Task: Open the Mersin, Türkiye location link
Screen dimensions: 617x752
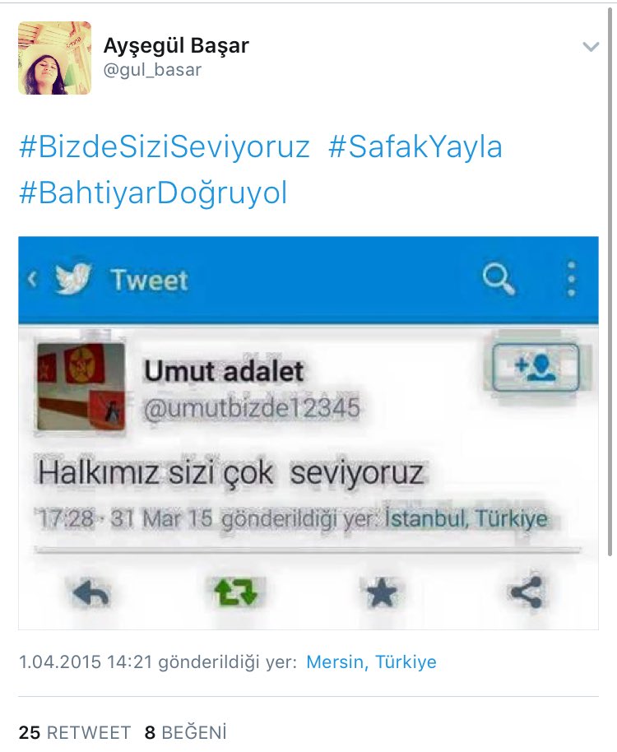Action: (371, 661)
